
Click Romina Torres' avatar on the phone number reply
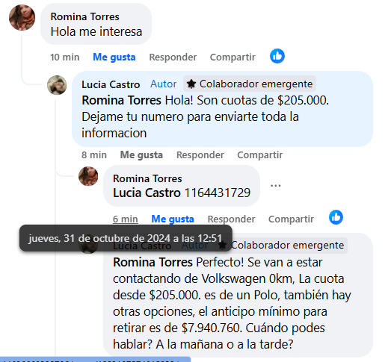pyautogui.click(x=88, y=176)
